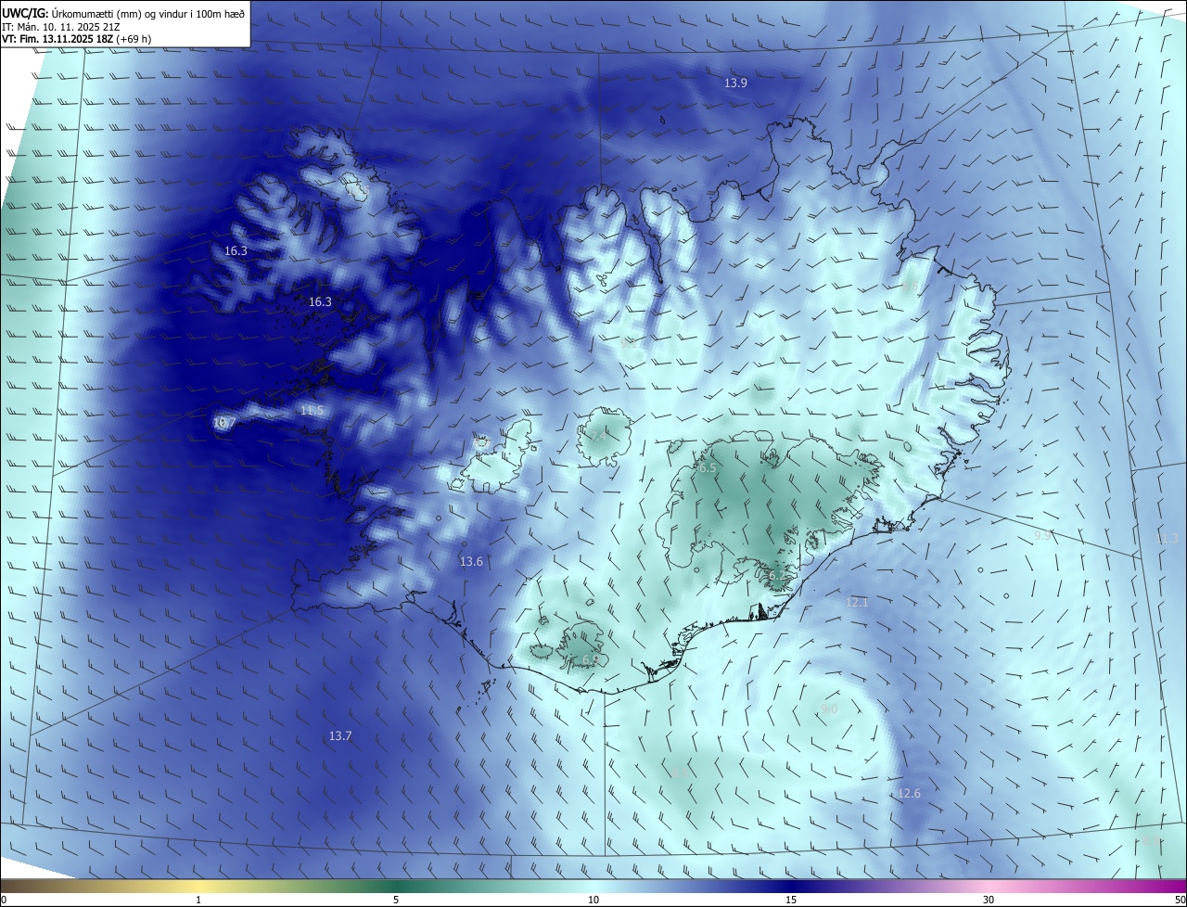Select the 6.5 value on the glacier
The height and width of the screenshot is (907, 1187).
[707, 469]
